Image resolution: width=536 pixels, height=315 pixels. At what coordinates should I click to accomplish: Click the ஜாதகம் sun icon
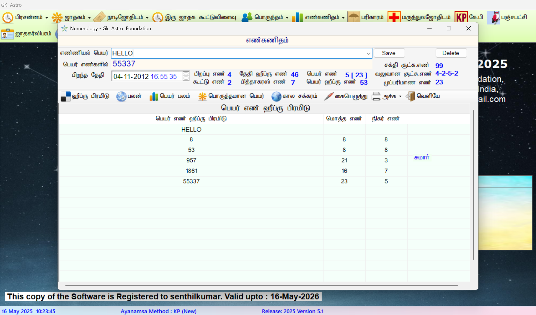[x=57, y=18]
